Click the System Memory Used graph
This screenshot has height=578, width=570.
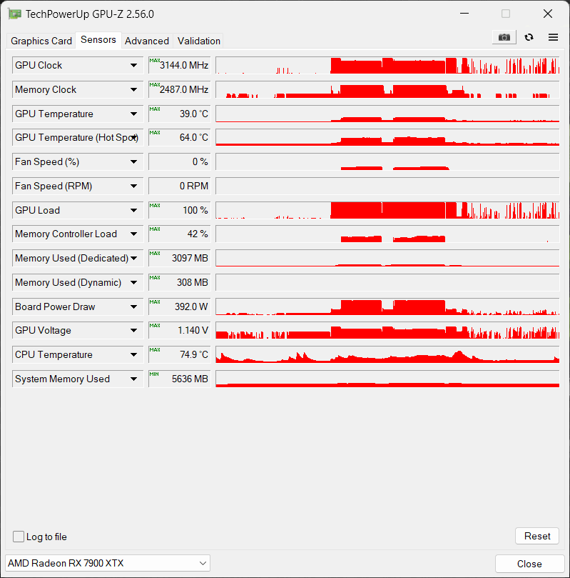pos(387,379)
